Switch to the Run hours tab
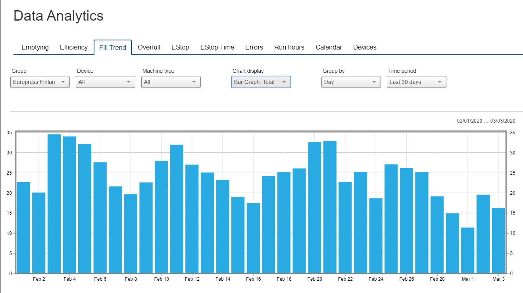This screenshot has height=293, width=523. click(x=289, y=47)
